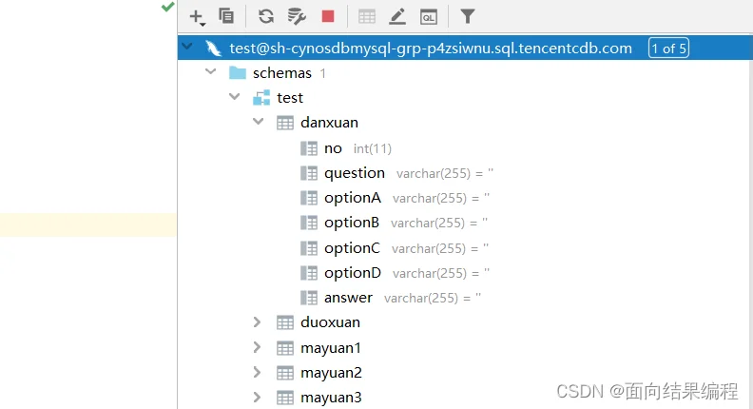Screen dimensions: 753x409
Task: Click the Edit Data table icon
Action: [367, 16]
